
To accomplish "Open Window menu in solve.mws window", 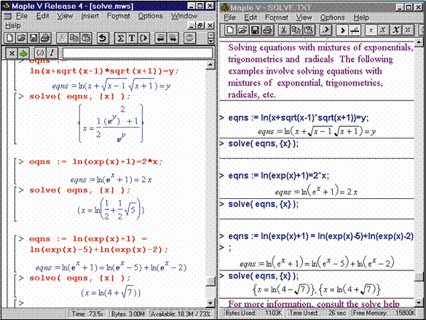I will pyautogui.click(x=184, y=16).
